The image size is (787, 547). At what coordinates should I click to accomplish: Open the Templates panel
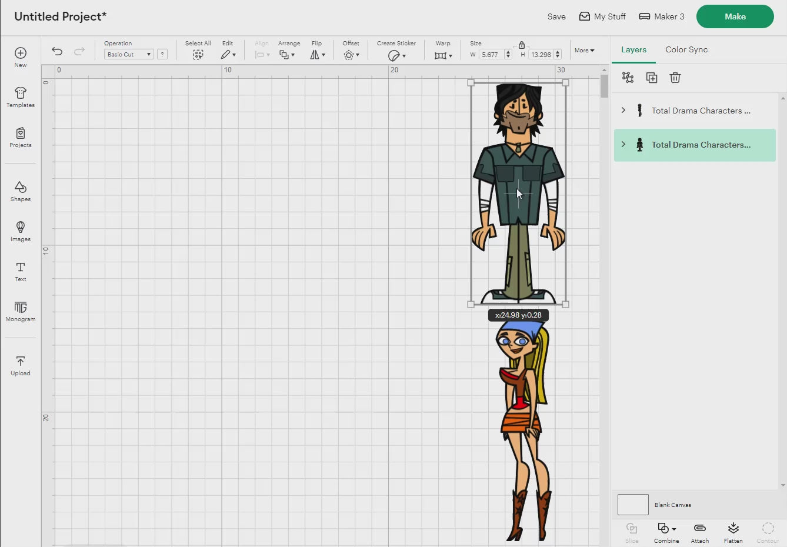point(21,97)
